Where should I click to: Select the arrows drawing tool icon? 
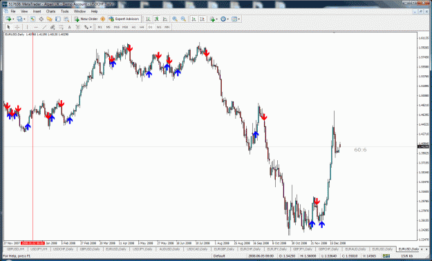coord(86,27)
